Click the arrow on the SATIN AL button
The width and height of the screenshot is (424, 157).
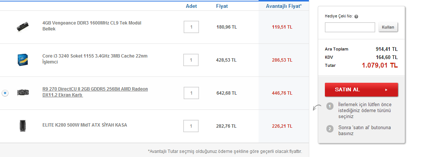[386, 90]
